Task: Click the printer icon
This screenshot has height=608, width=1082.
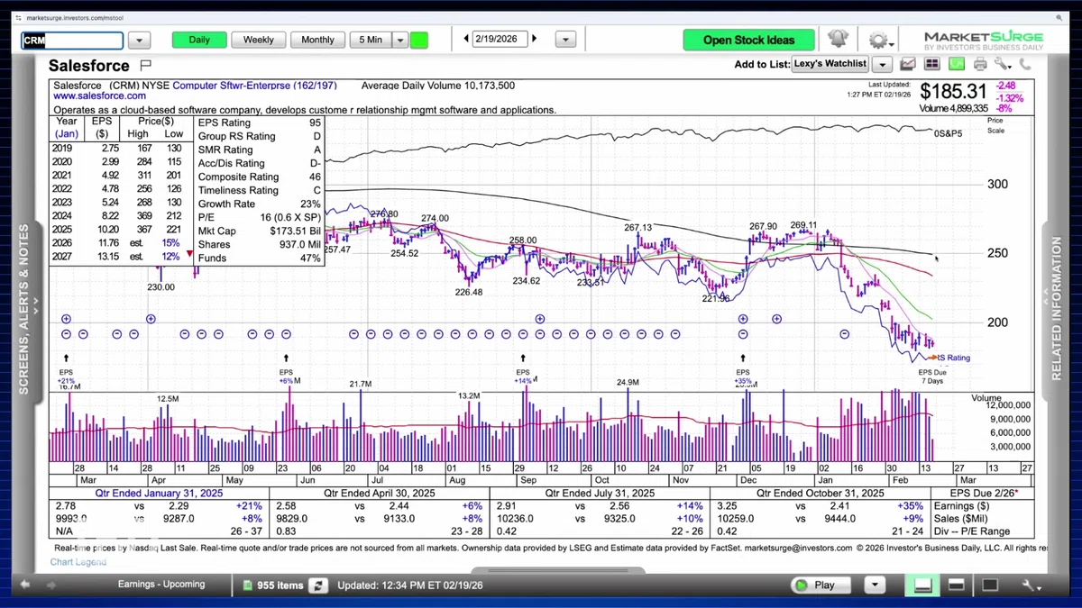Action: tap(979, 64)
